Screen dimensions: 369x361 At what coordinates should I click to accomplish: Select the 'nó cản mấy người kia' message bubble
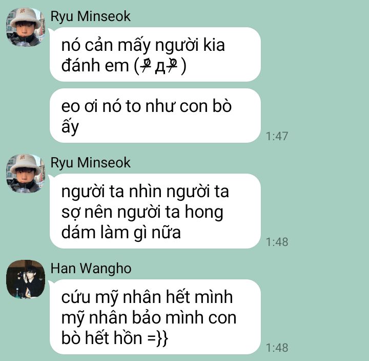coord(155,54)
